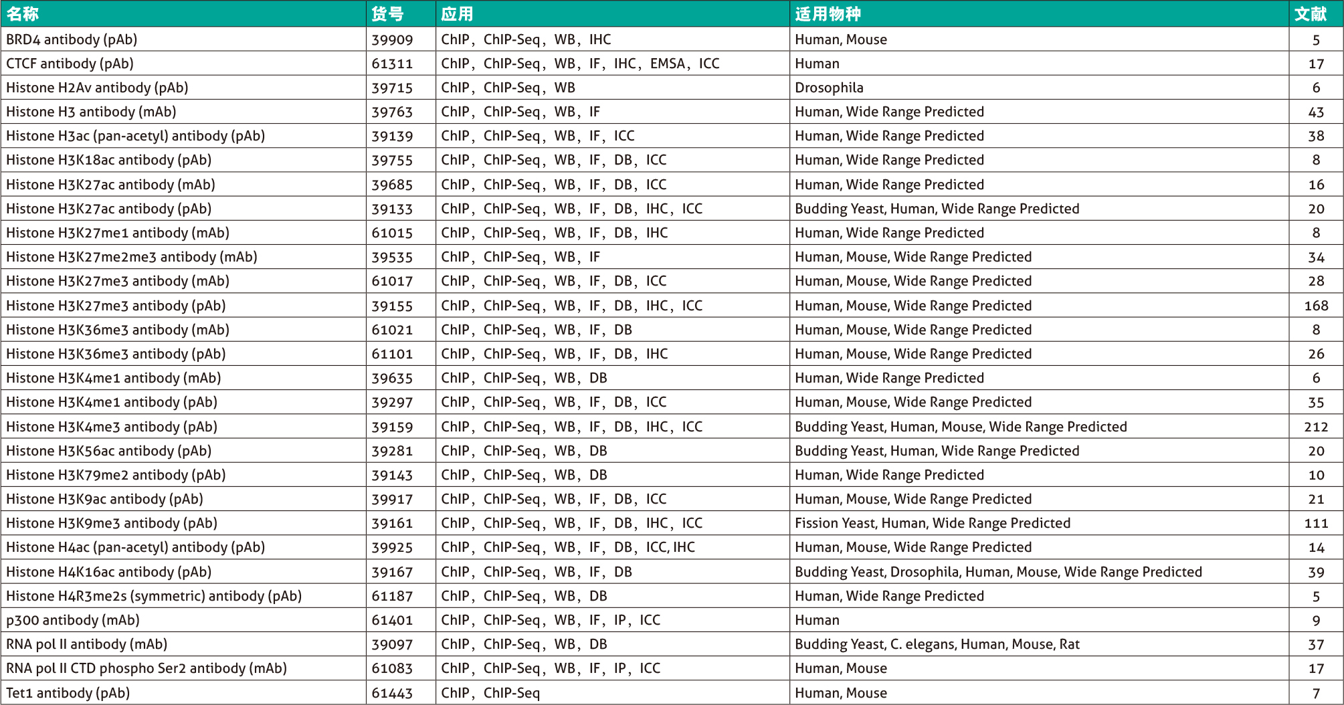This screenshot has height=705, width=1344.
Task: Click the 名称 column header
Action: (x=23, y=13)
